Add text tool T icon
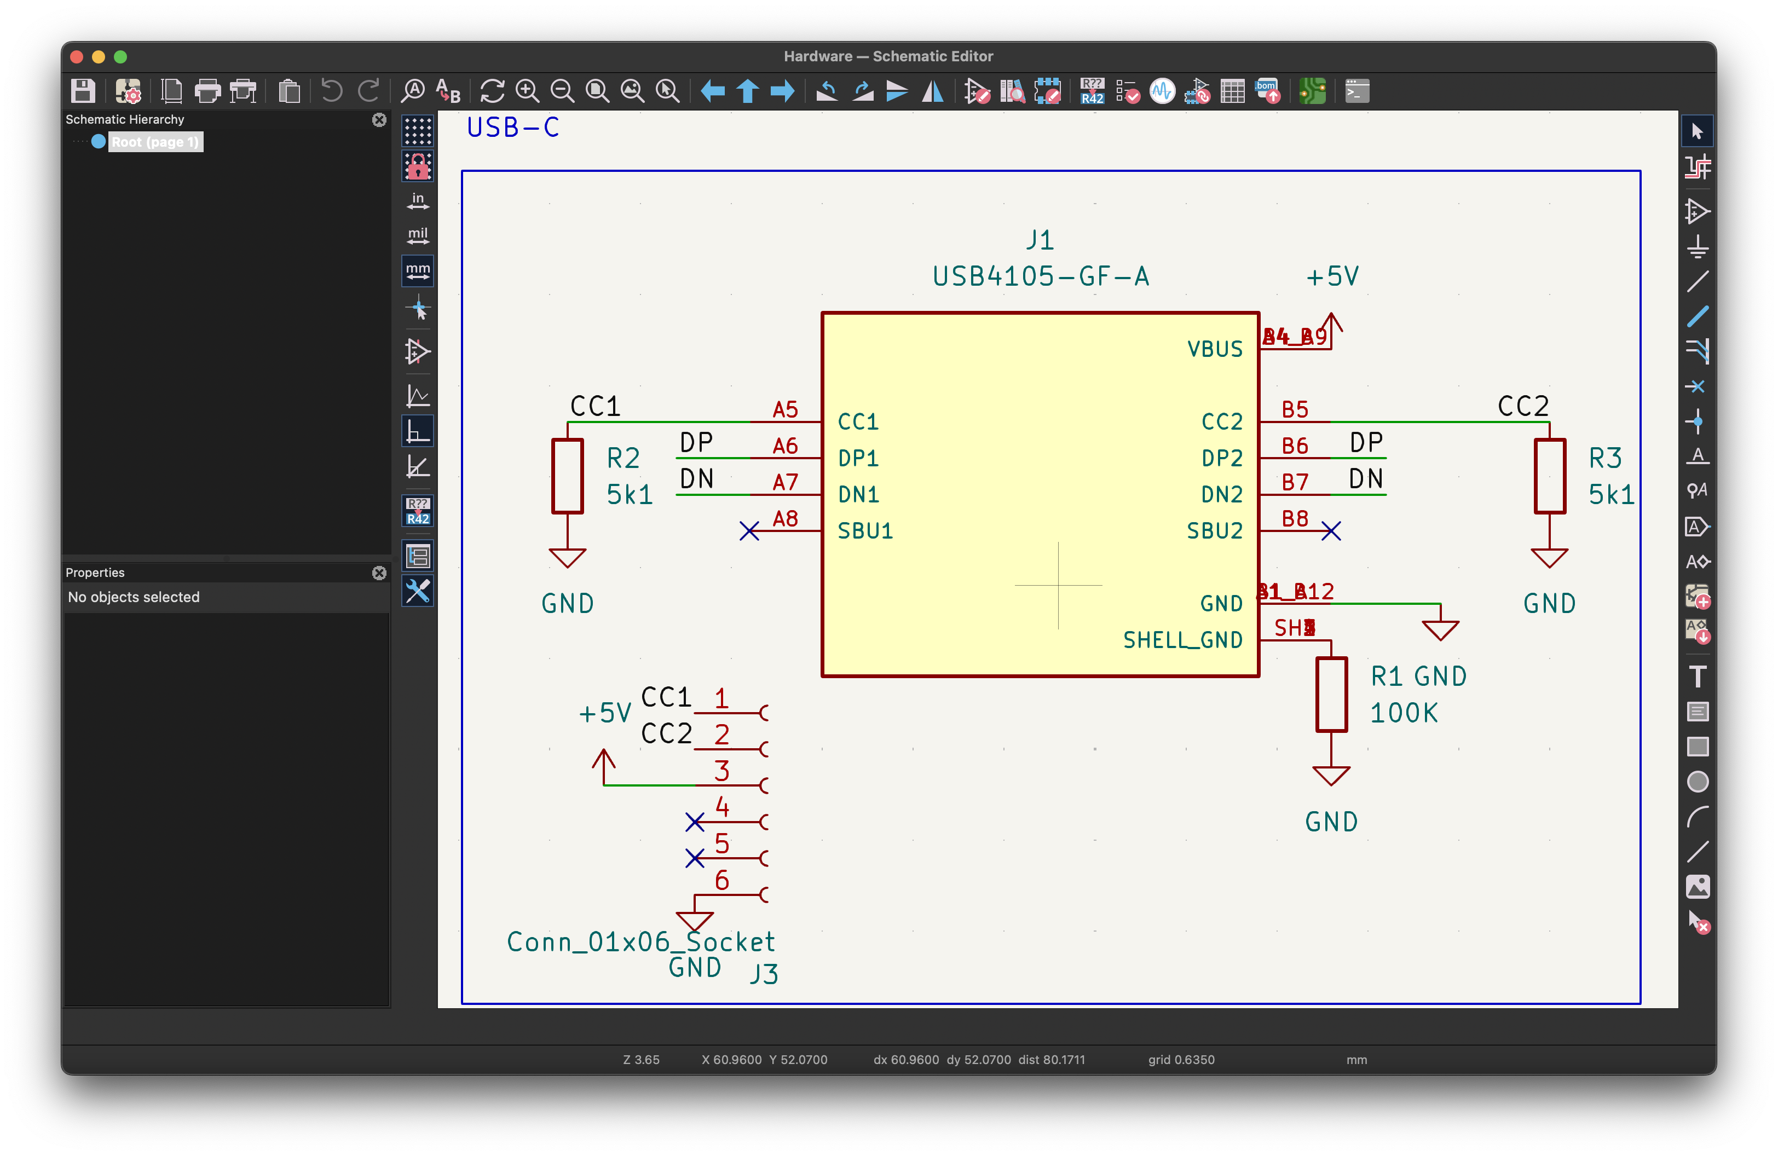Viewport: 1778px width, 1156px height. tap(1698, 676)
